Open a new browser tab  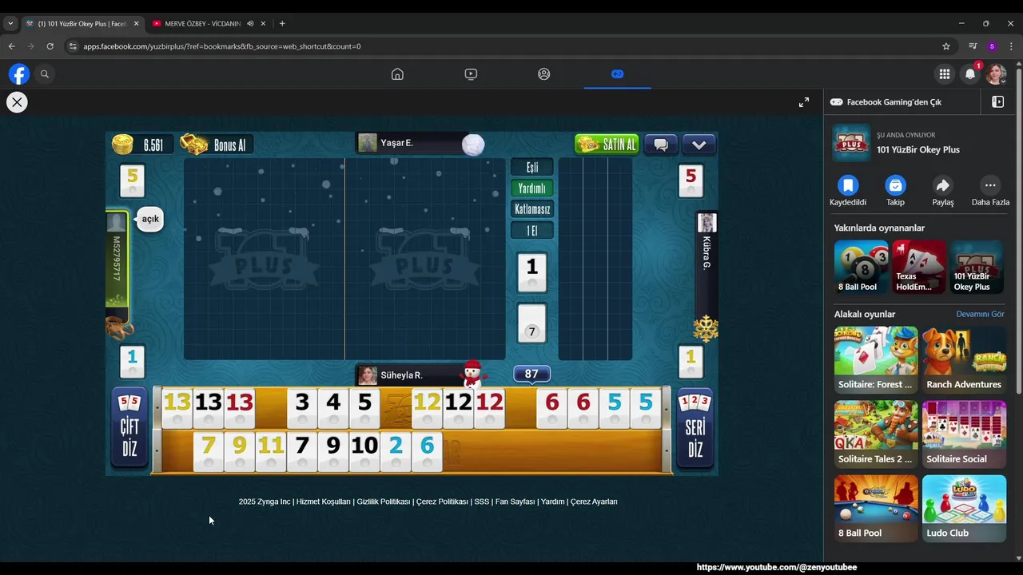point(282,23)
